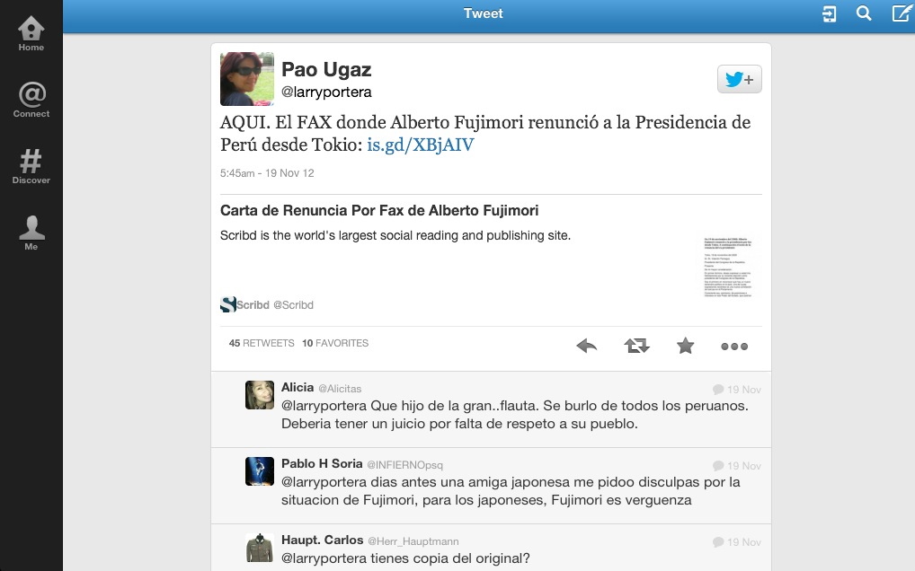
Task: Open the Discover hashtag section
Action: tap(31, 167)
